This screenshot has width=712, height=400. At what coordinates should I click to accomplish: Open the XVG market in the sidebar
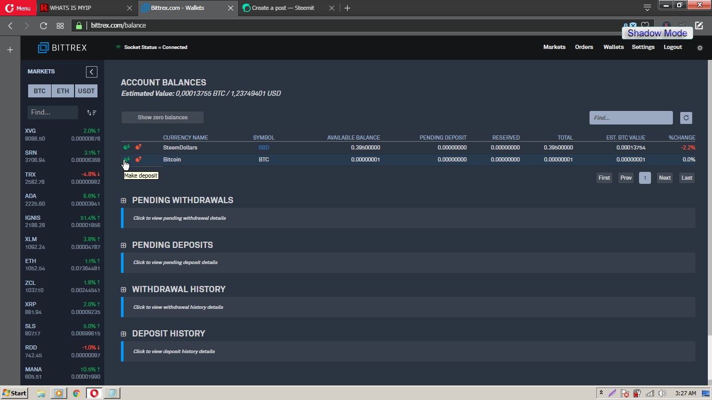(x=63, y=135)
